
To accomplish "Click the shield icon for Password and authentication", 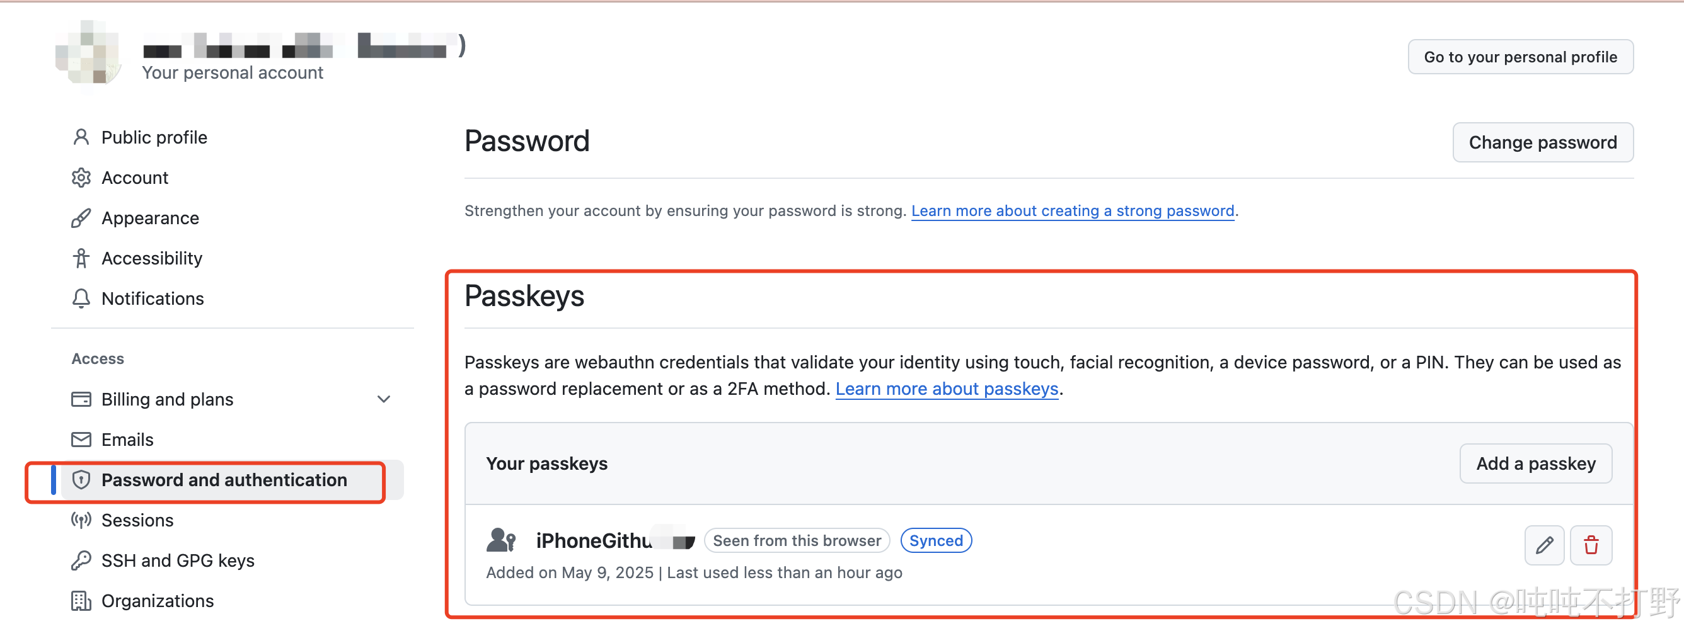I will (x=81, y=480).
